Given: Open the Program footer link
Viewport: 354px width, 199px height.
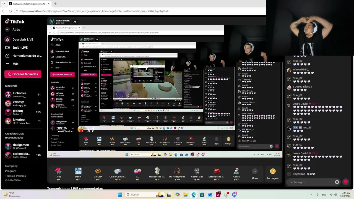Looking at the screenshot, I should [x=11, y=171].
